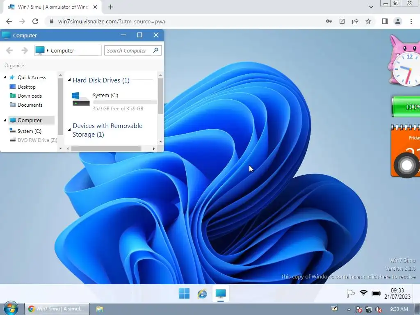
Task: Open a new Chrome tab
Action: [111, 7]
